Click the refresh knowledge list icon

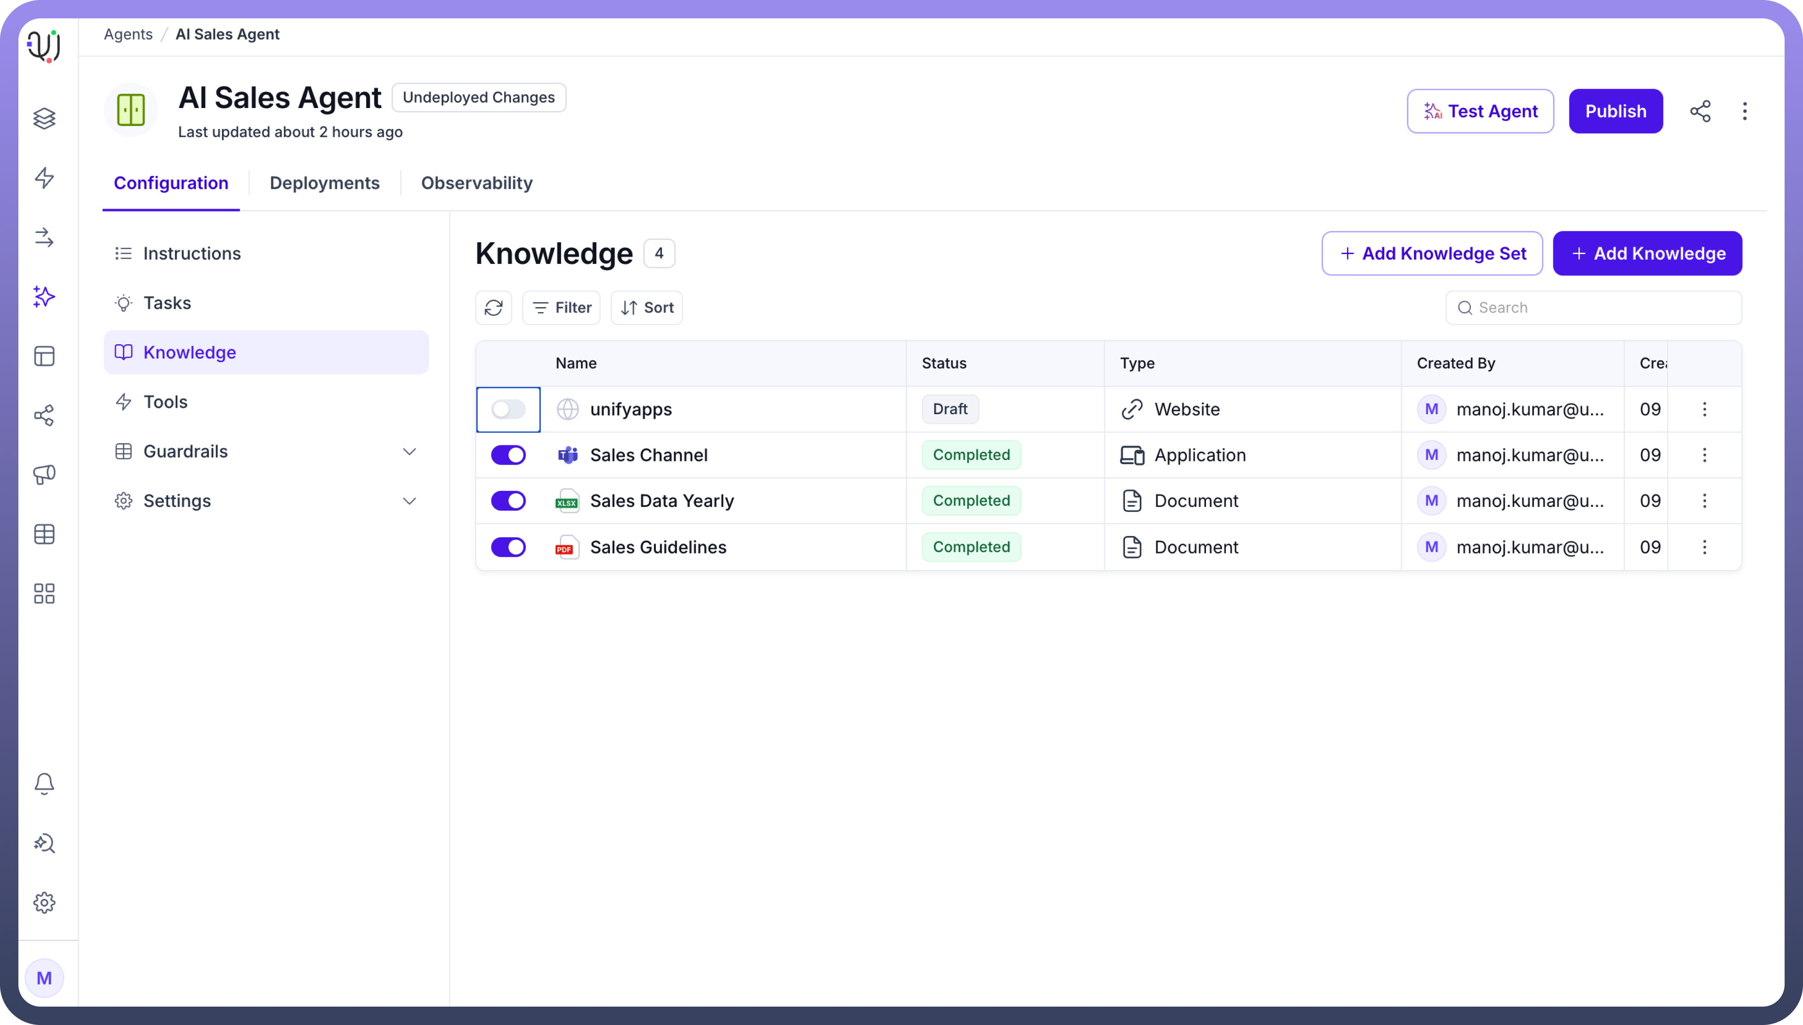click(493, 307)
